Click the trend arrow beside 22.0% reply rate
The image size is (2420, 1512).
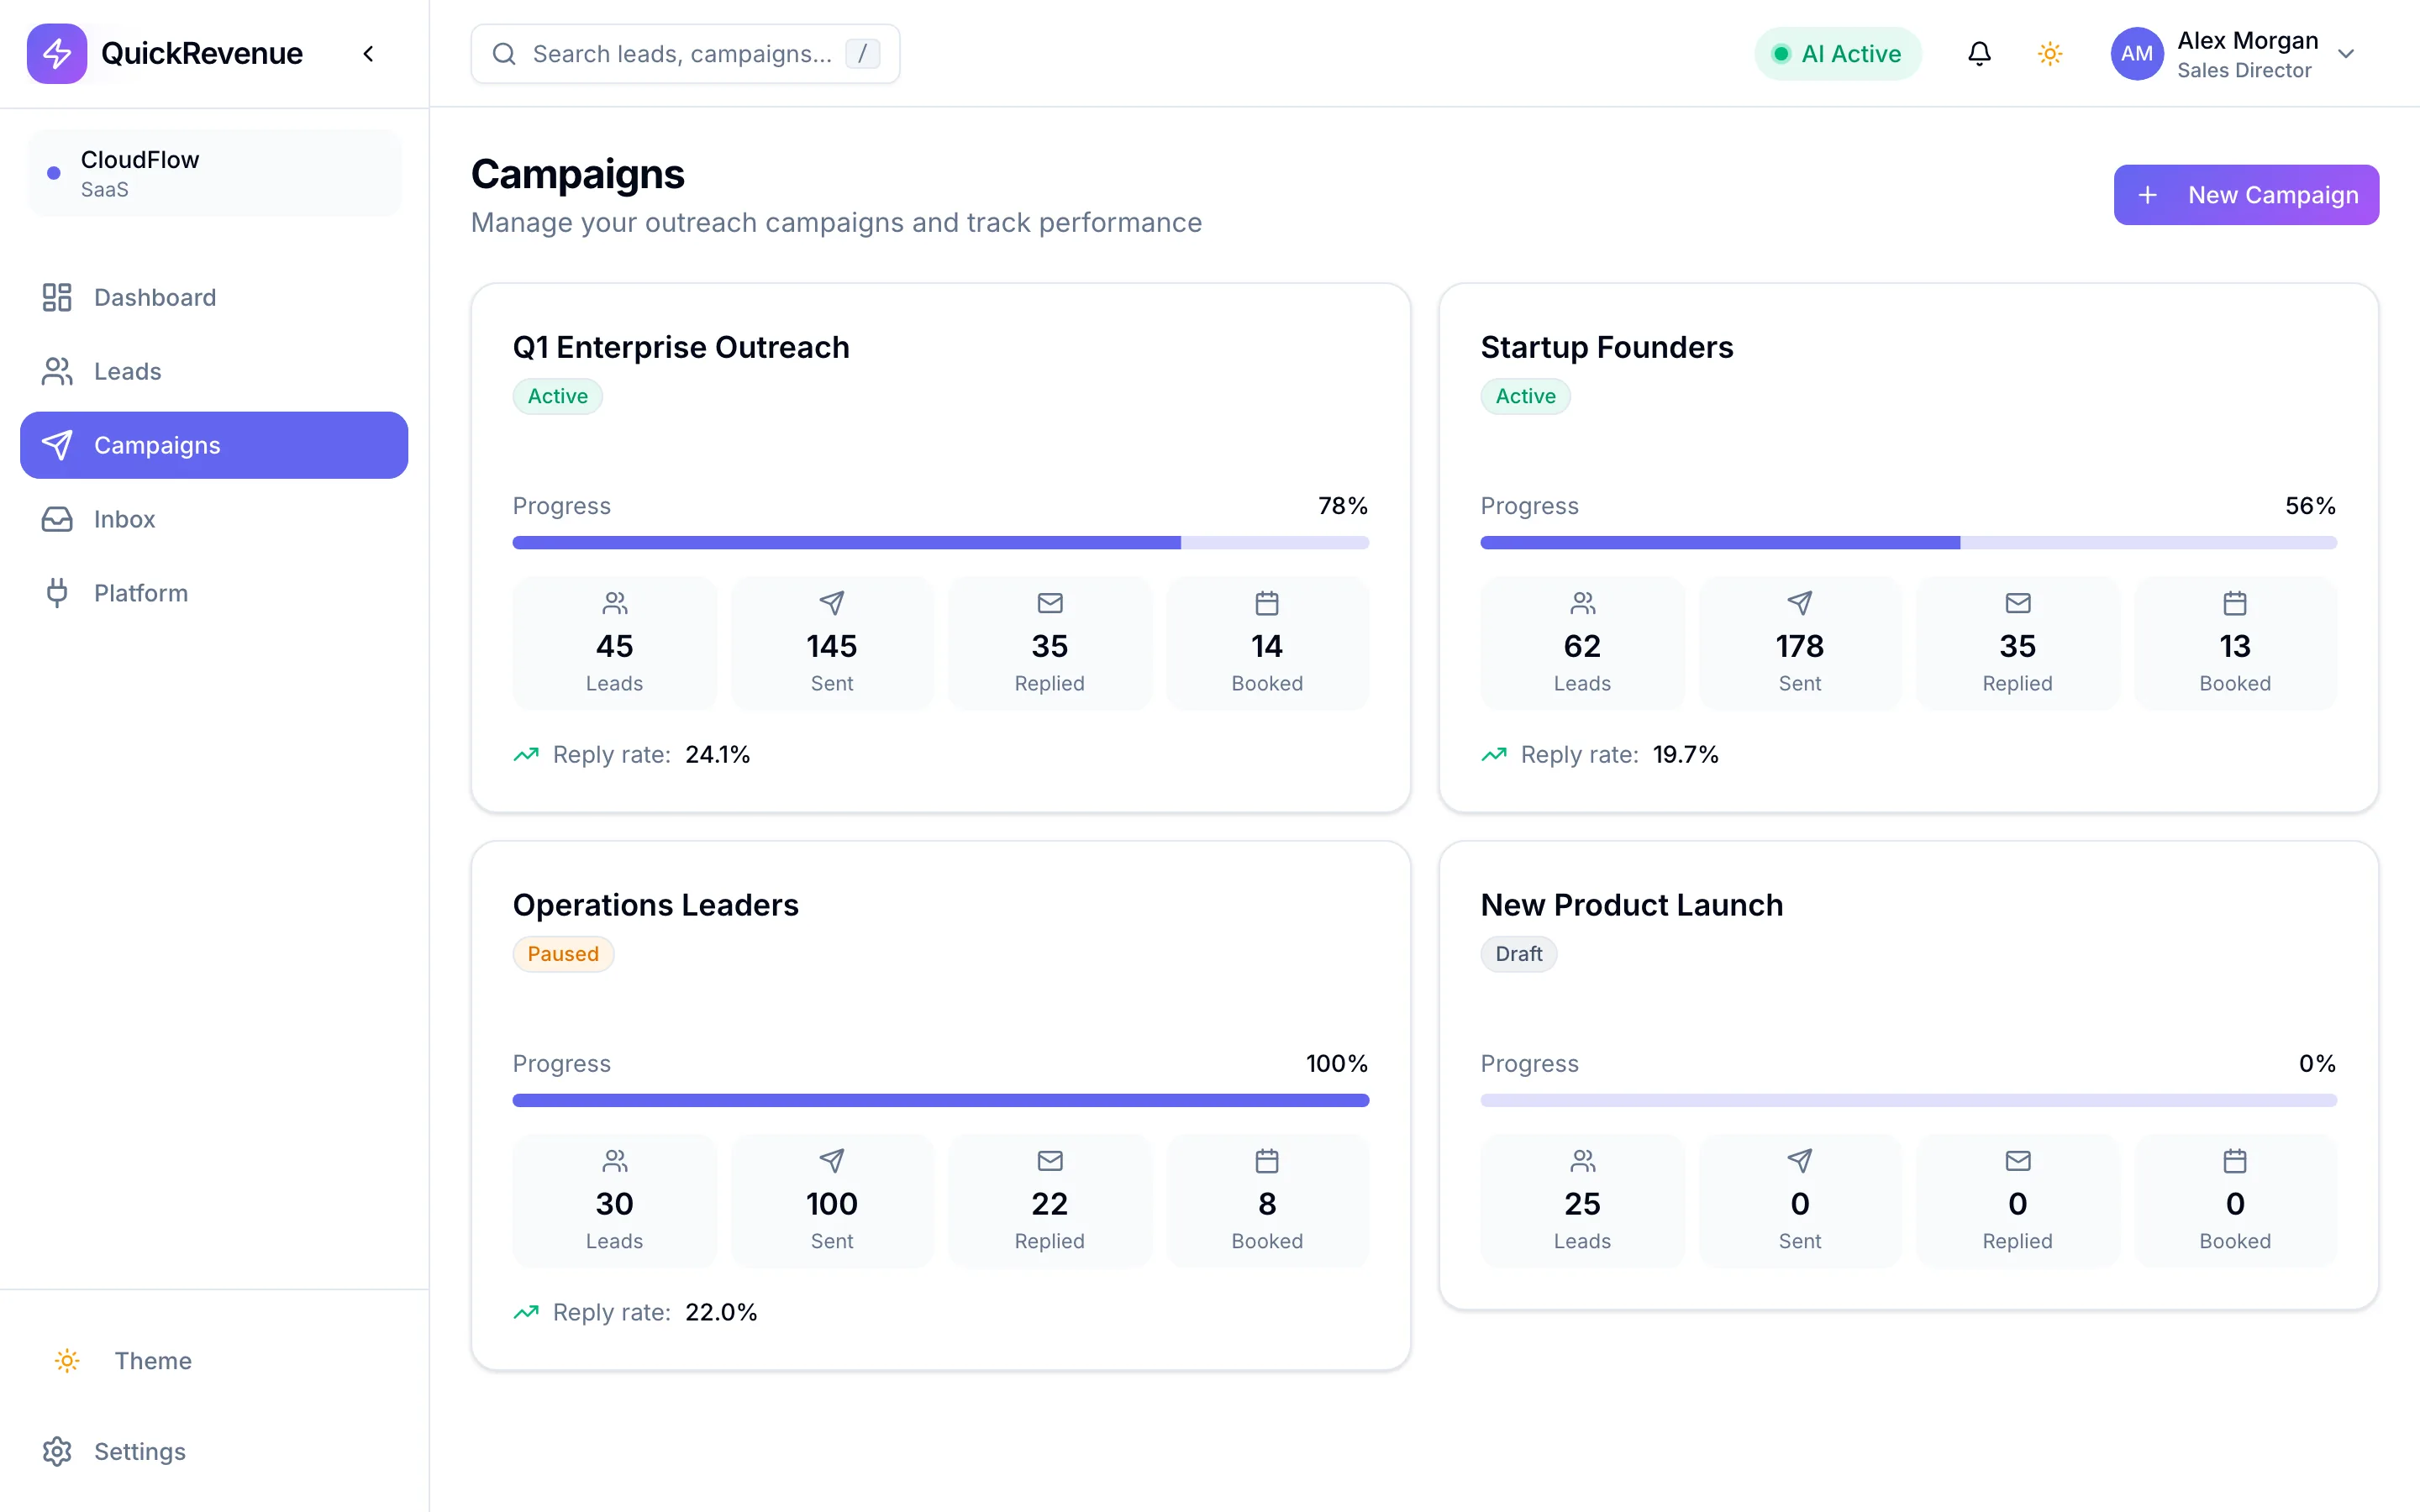(x=526, y=1312)
